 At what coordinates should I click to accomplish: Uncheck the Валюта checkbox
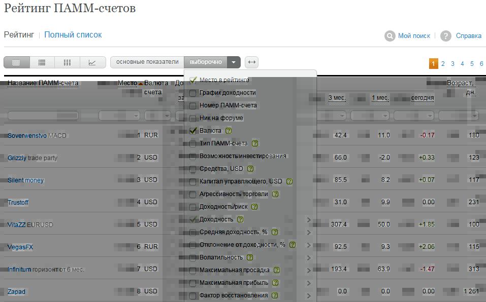193,131
